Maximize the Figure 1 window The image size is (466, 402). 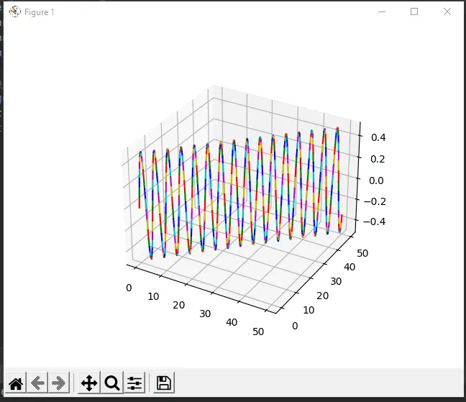coord(414,12)
